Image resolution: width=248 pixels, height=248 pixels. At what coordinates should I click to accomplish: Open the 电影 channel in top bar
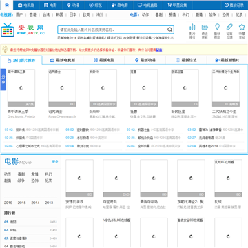(50, 5)
